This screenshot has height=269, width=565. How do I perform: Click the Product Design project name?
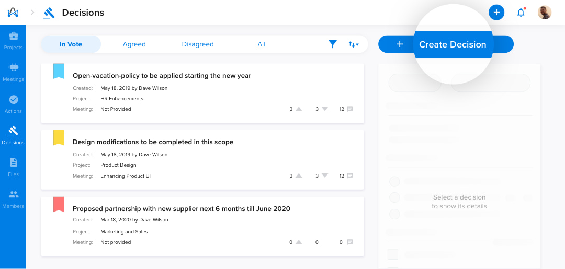(119, 165)
